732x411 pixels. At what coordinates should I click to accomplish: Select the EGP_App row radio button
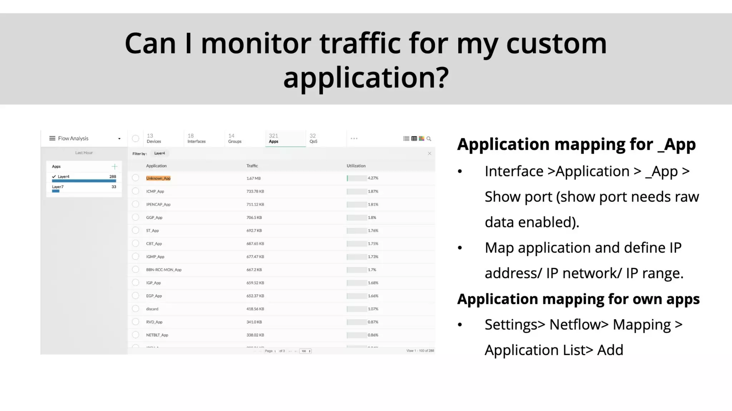[x=135, y=295]
